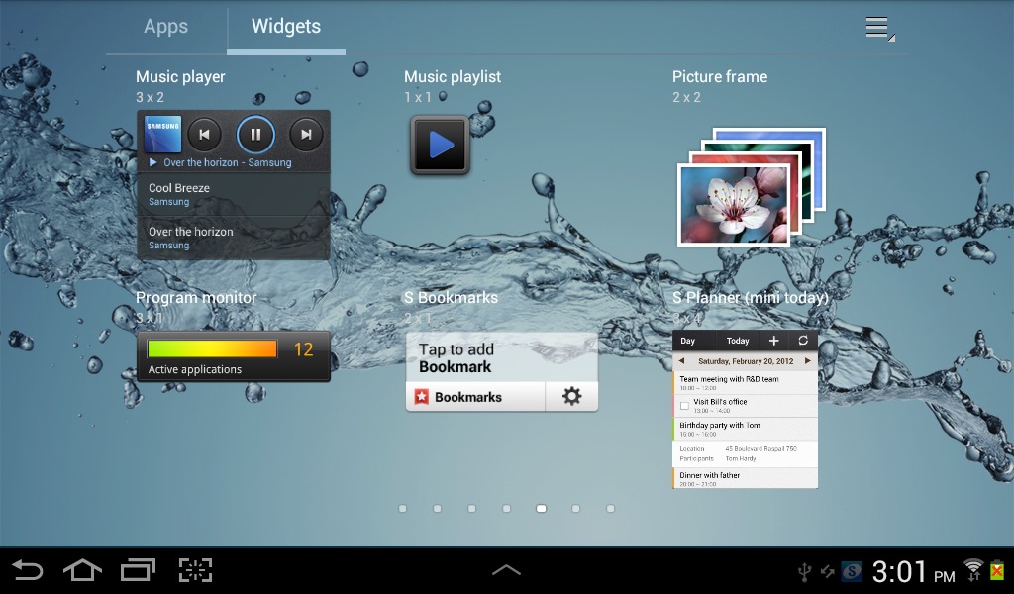Skip to next track in Music player
The height and width of the screenshot is (594, 1014).
point(306,135)
